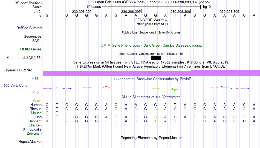260x148 pixels.
Task: Click the hg19 label beside scale bar
Action: coord(207,7)
